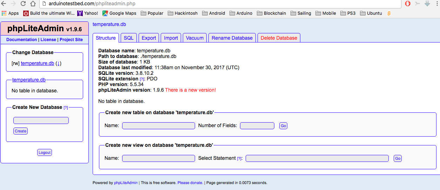
Task: Open the PS3 bookmarks folder
Action: point(348,13)
